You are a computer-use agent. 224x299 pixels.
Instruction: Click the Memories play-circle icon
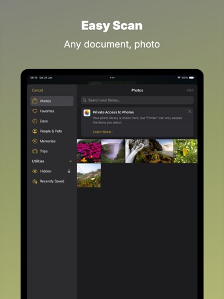(35, 141)
